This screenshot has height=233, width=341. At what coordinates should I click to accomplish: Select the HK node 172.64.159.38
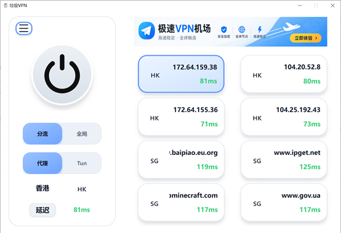click(181, 74)
